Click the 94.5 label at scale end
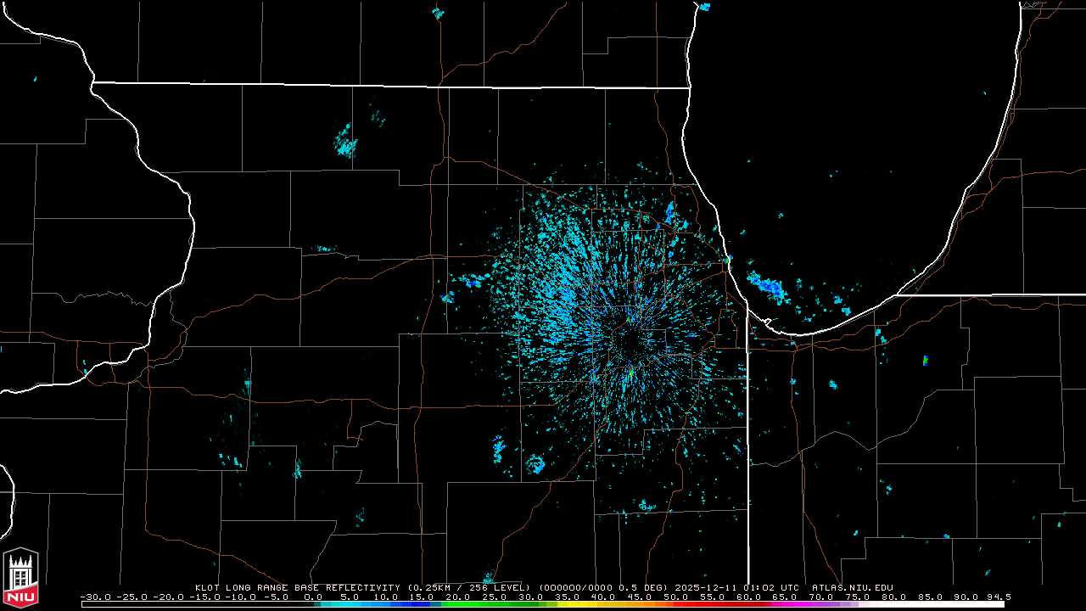This screenshot has height=611, width=1086. [997, 597]
